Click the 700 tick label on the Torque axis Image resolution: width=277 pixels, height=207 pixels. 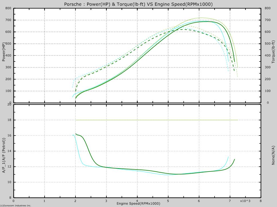(x=268, y=20)
